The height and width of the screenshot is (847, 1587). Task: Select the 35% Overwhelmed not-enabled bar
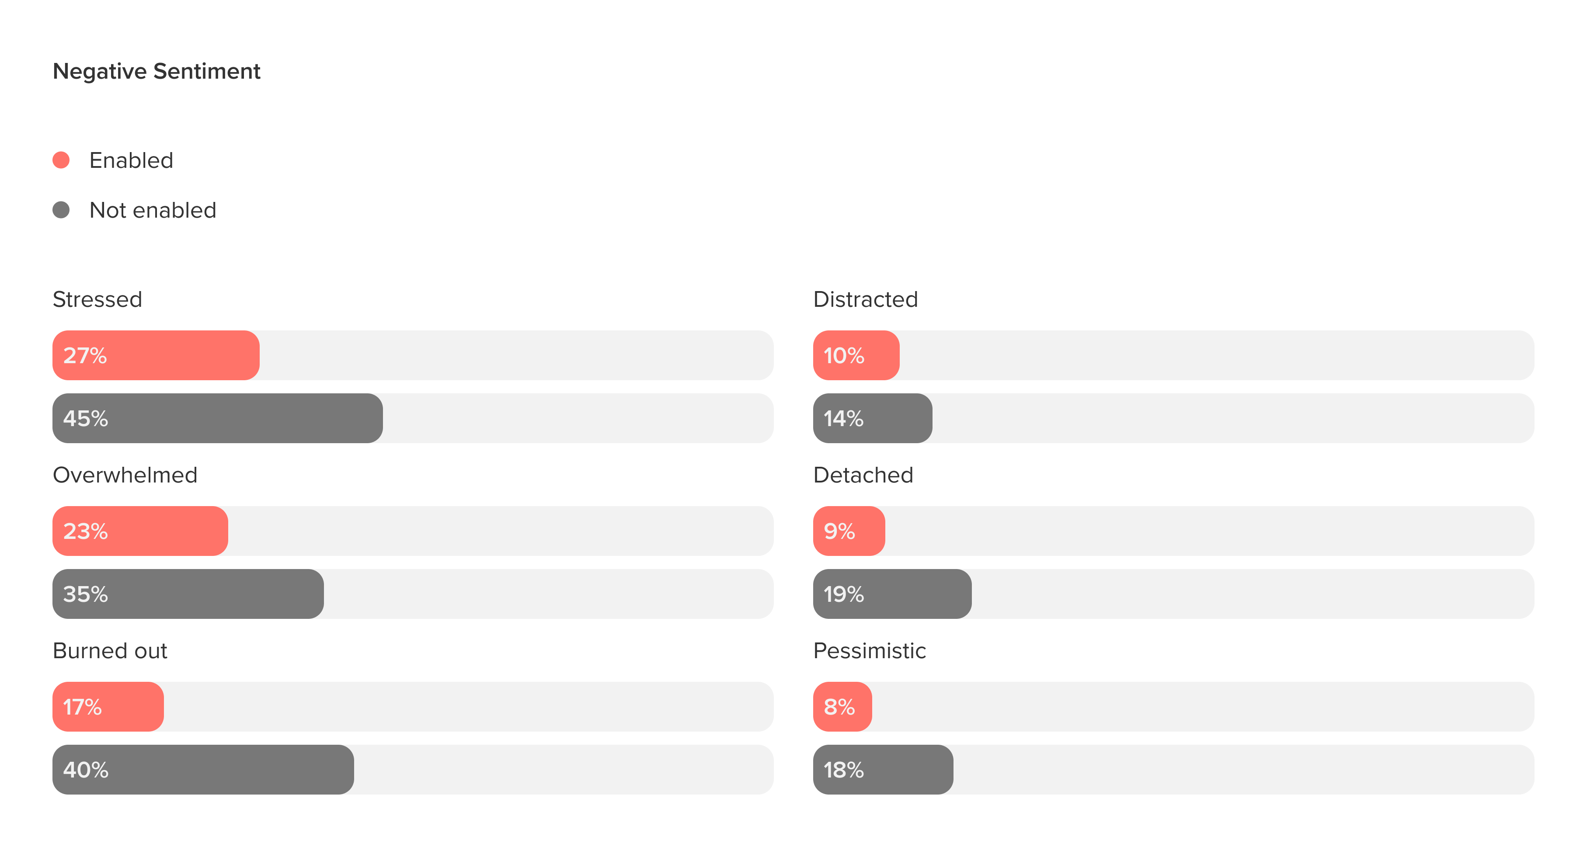tap(188, 594)
